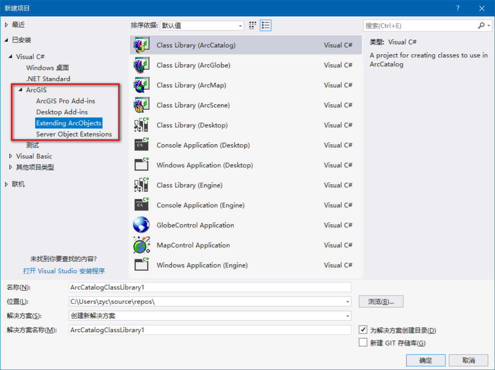The width and height of the screenshot is (495, 370).
Task: Collapse the Visual C# tree node
Action: click(x=11, y=56)
